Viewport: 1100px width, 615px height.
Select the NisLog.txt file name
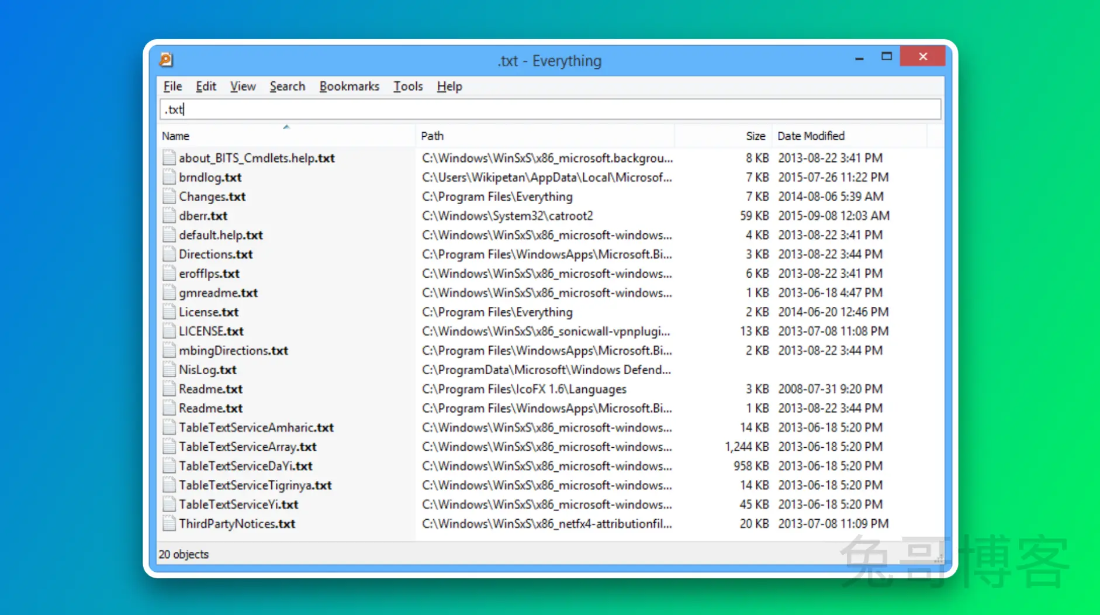207,369
